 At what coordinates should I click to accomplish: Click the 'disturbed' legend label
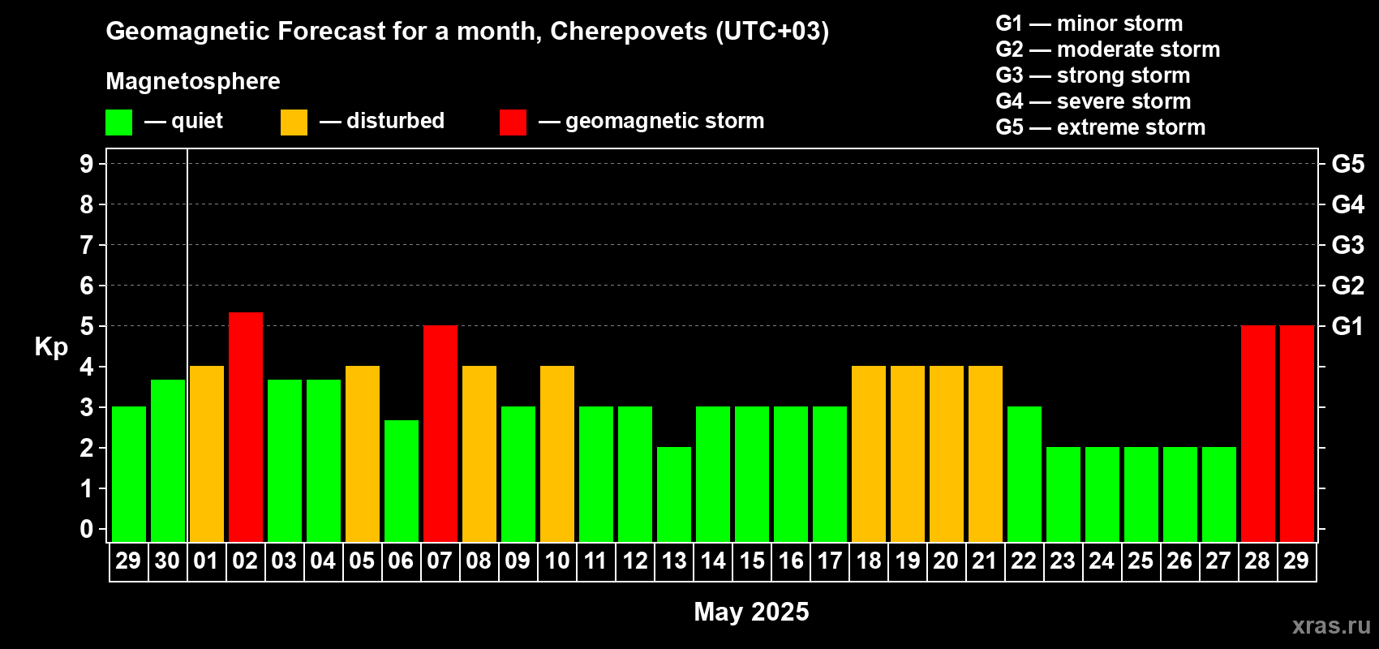point(395,121)
